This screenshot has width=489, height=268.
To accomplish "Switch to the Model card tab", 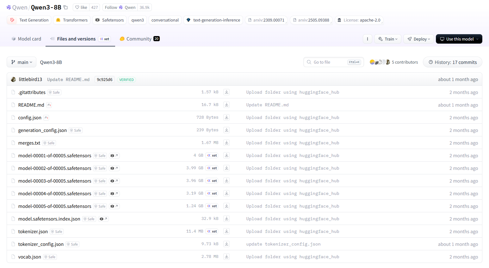I will pos(26,39).
